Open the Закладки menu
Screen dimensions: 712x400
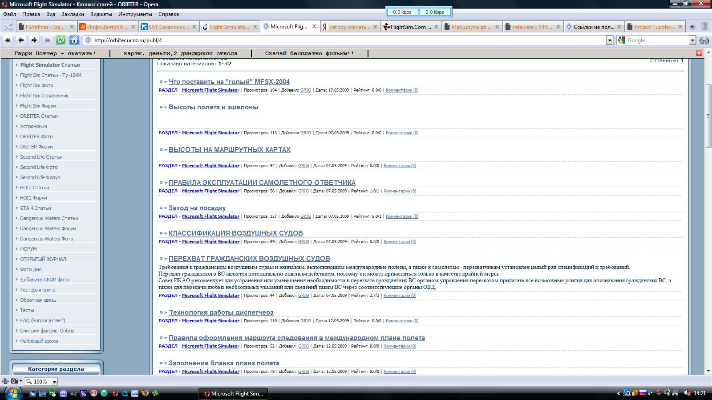click(73, 14)
